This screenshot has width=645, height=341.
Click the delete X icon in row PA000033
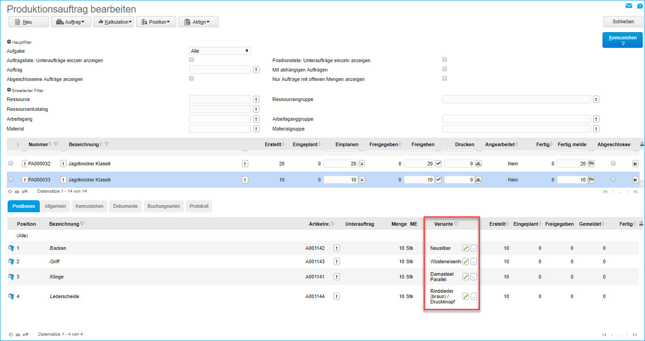pos(635,180)
